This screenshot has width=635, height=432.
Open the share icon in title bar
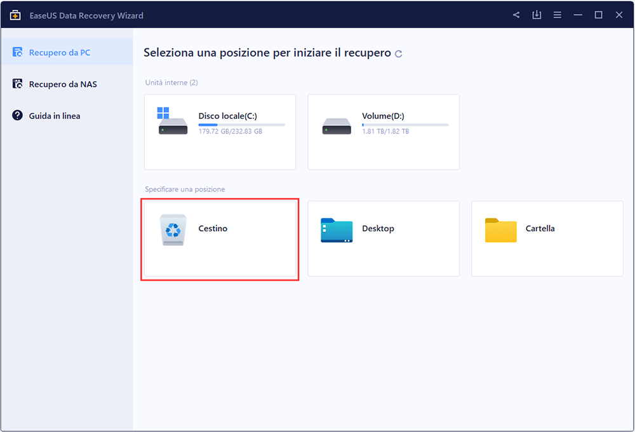point(516,15)
